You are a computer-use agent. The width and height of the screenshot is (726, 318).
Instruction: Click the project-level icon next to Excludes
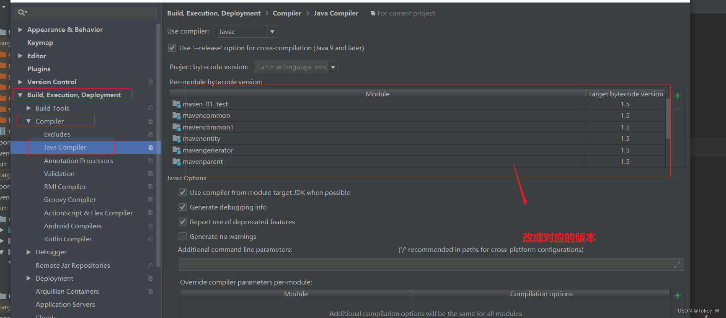(x=150, y=134)
